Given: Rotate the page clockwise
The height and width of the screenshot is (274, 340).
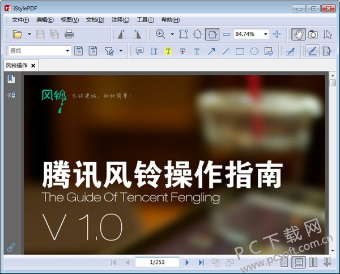Looking at the screenshot, I should 137,34.
